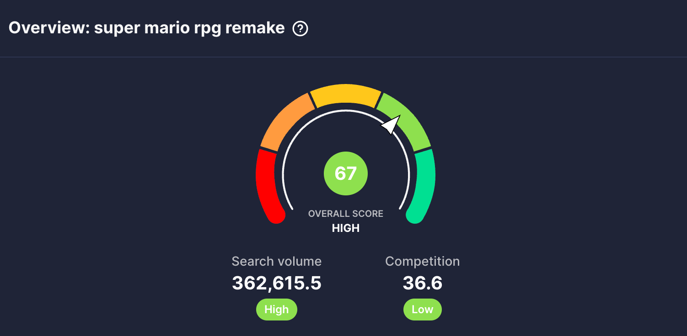
Task: Click the HIGH overall score rating text
Action: click(x=345, y=228)
